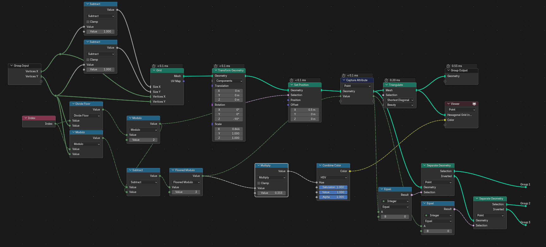Open the Shortest Diagonal quad method dropdown

click(400, 100)
